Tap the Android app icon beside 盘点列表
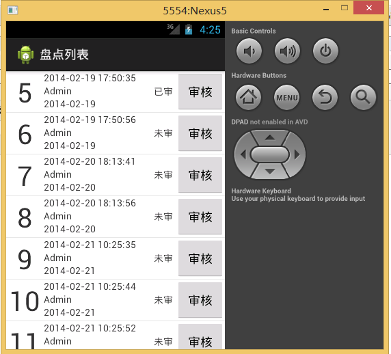 click(25, 55)
